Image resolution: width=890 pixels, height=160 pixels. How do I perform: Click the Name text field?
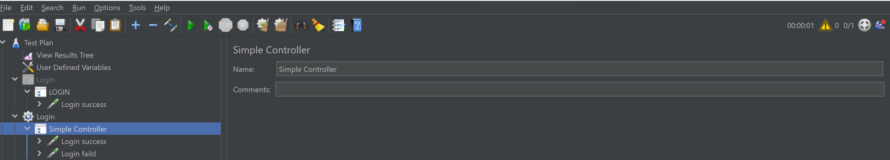(579, 69)
